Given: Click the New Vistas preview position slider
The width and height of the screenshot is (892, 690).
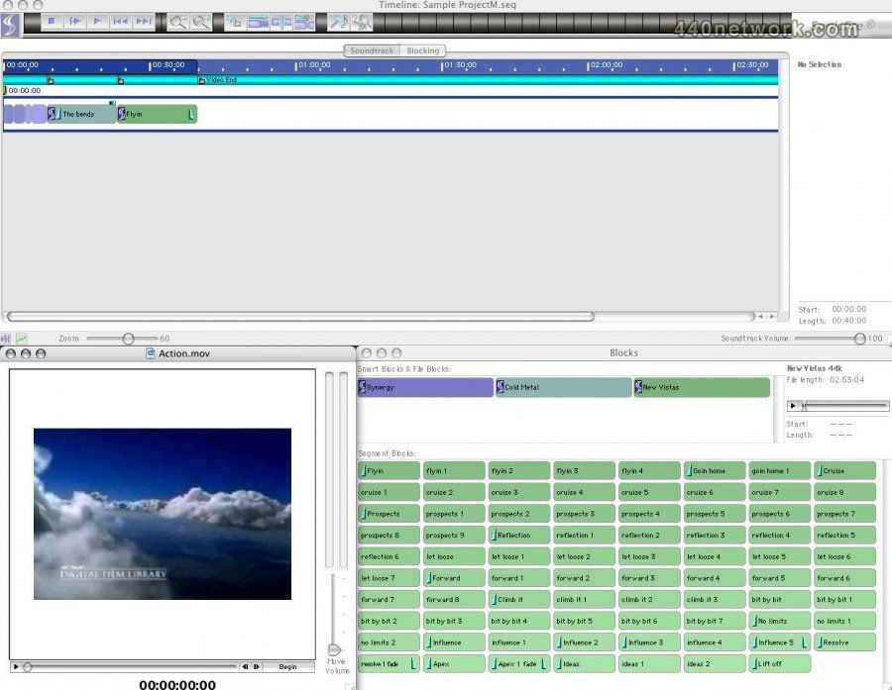Looking at the screenshot, I should (x=845, y=406).
